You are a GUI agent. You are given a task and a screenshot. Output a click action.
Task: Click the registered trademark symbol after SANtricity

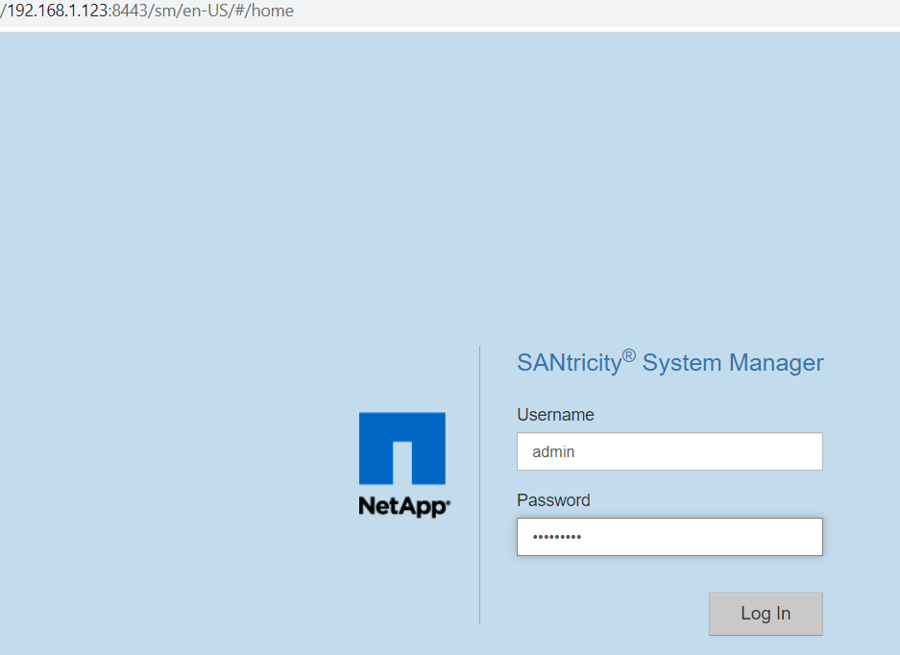pyautogui.click(x=628, y=356)
